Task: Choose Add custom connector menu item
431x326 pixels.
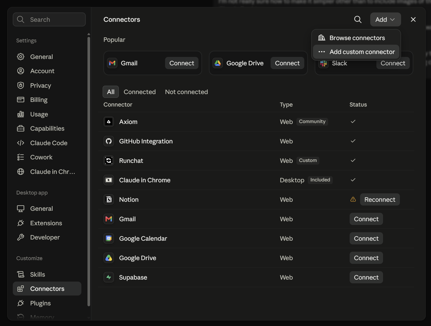Action: 356,52
